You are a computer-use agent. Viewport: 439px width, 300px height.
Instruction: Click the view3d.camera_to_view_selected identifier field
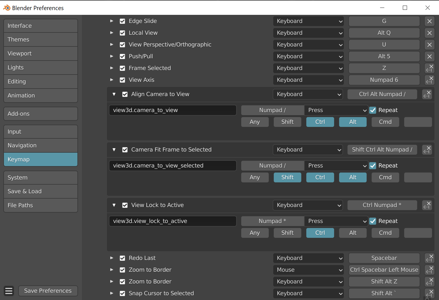173,166
